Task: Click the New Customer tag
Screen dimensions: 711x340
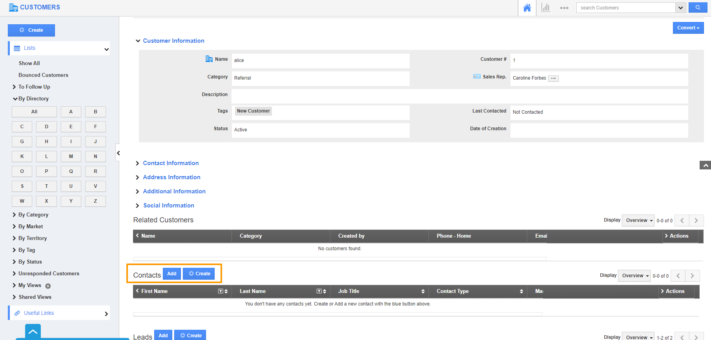Action: [253, 111]
